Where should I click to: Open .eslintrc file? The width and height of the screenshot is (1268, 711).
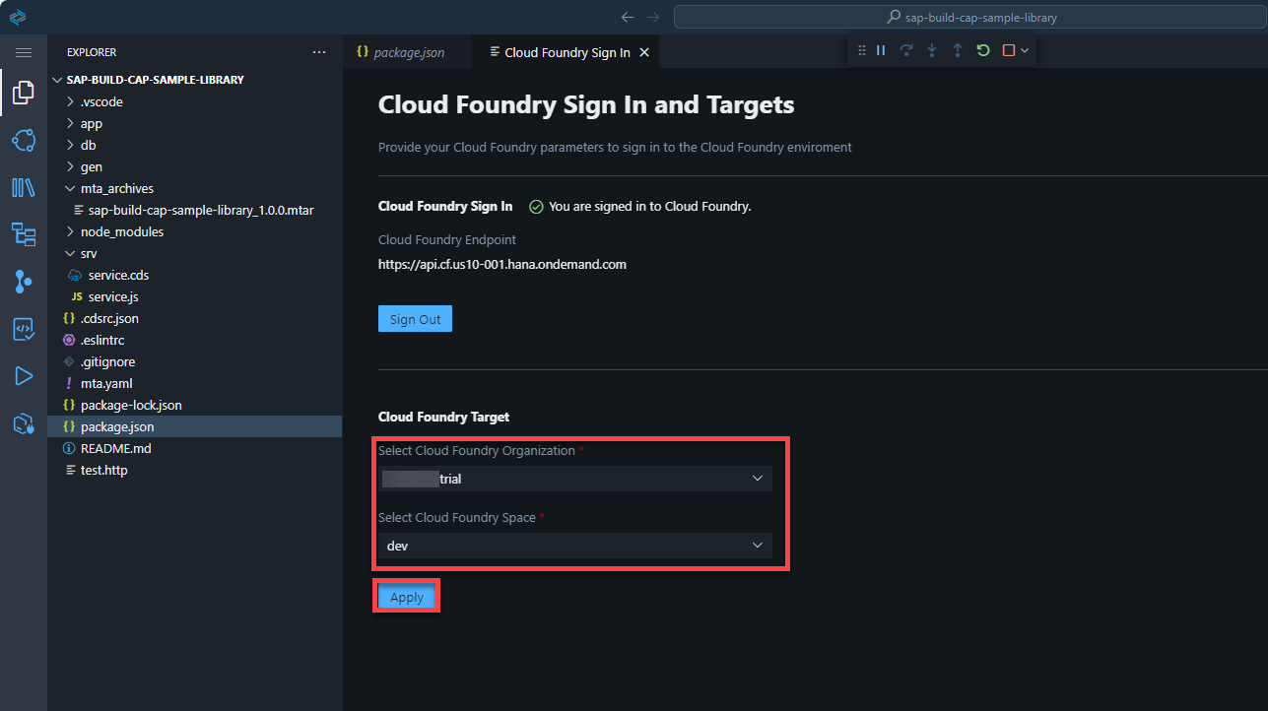click(x=194, y=340)
